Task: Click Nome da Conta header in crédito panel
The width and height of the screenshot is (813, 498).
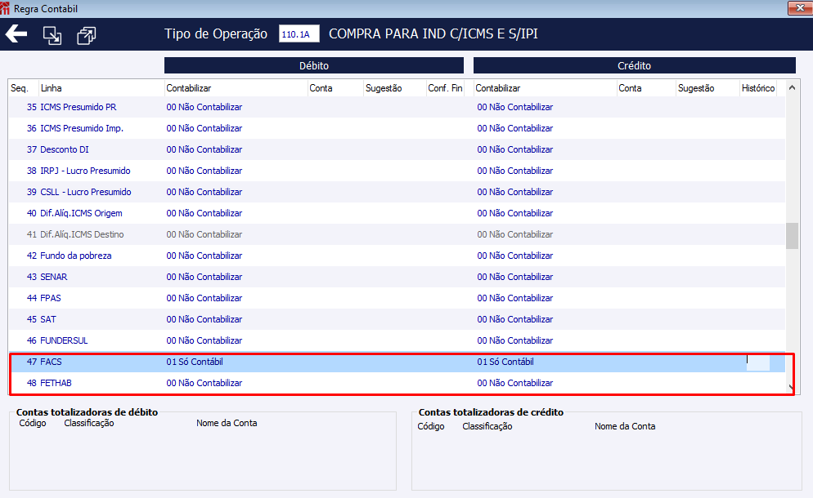Action: 625,426
